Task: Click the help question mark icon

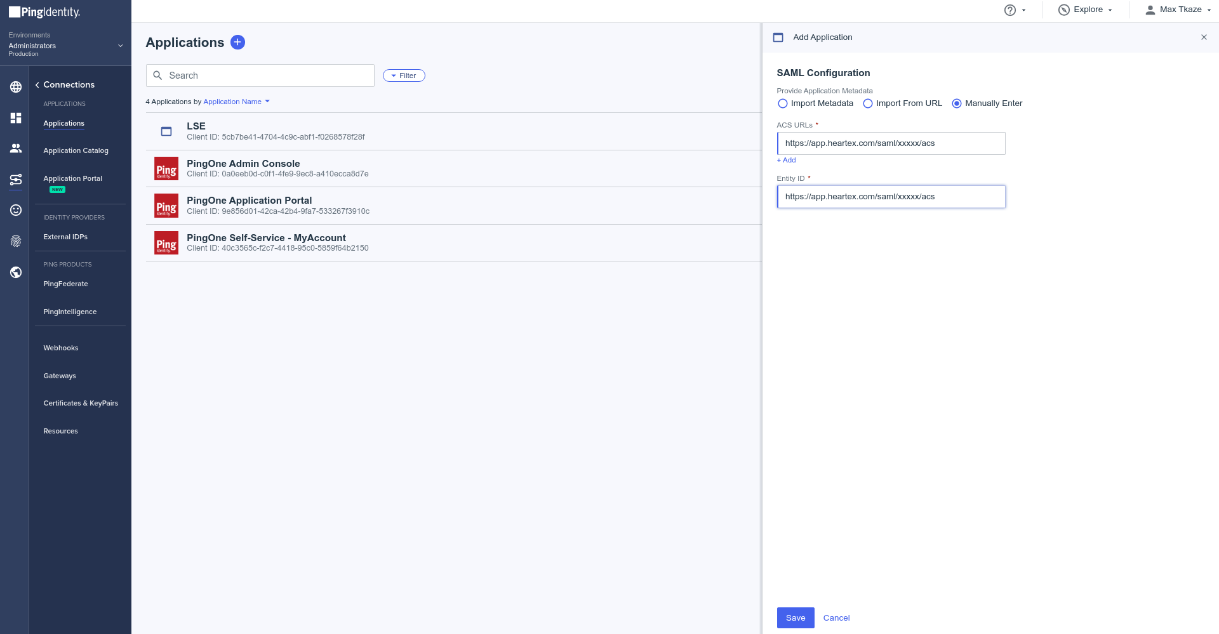Action: click(1009, 10)
